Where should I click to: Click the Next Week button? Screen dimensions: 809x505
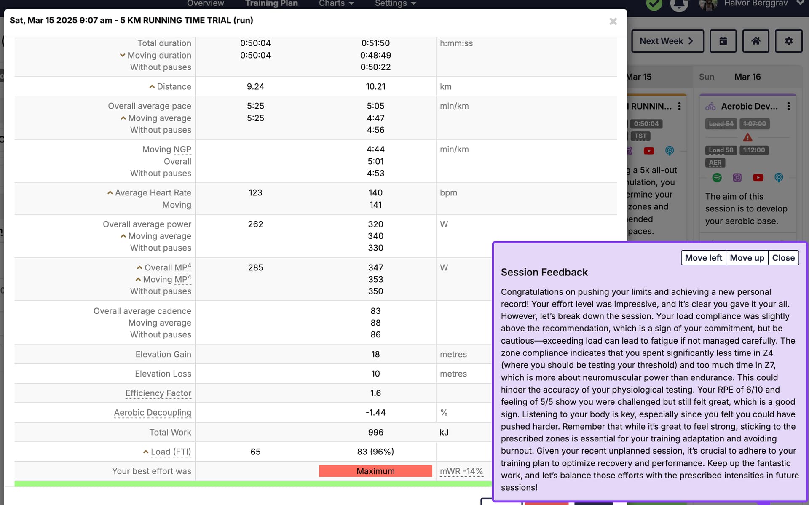point(667,41)
